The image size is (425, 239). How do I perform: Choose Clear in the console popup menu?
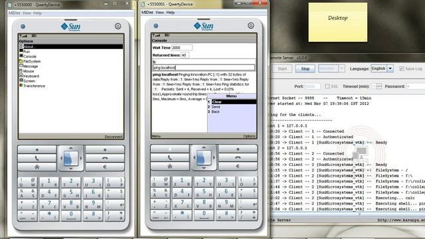tap(232, 102)
